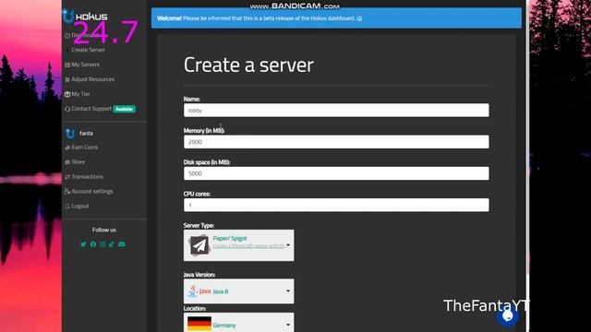This screenshot has height=332, width=591.
Task: Click the Disk space (in MB) field
Action: click(x=336, y=173)
